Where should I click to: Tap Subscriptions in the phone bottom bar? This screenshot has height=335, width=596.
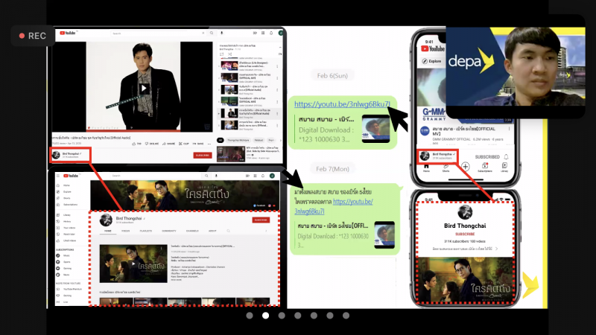pyautogui.click(x=485, y=167)
